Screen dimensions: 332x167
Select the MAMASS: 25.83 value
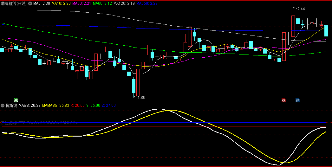(x=56, y=106)
